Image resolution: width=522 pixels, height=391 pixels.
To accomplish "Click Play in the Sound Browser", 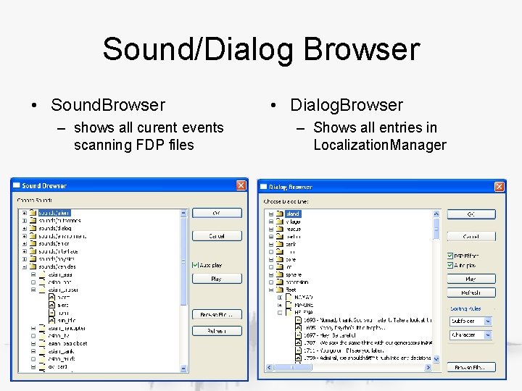I will [x=217, y=279].
